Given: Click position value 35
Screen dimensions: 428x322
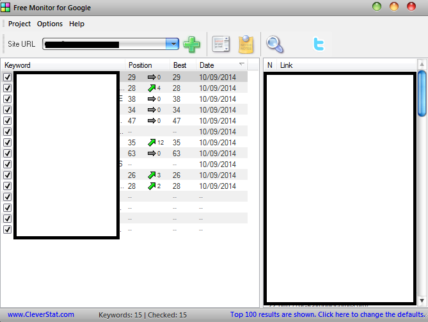Looking at the screenshot, I should click(x=132, y=142).
